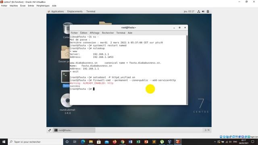Launch Microsoft Edge from the taskbar
The width and height of the screenshot is (258, 145).
83,142
